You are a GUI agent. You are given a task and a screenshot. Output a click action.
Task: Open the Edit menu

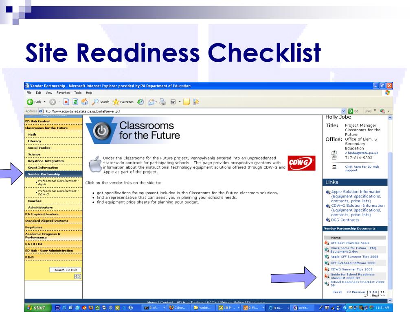(39, 93)
